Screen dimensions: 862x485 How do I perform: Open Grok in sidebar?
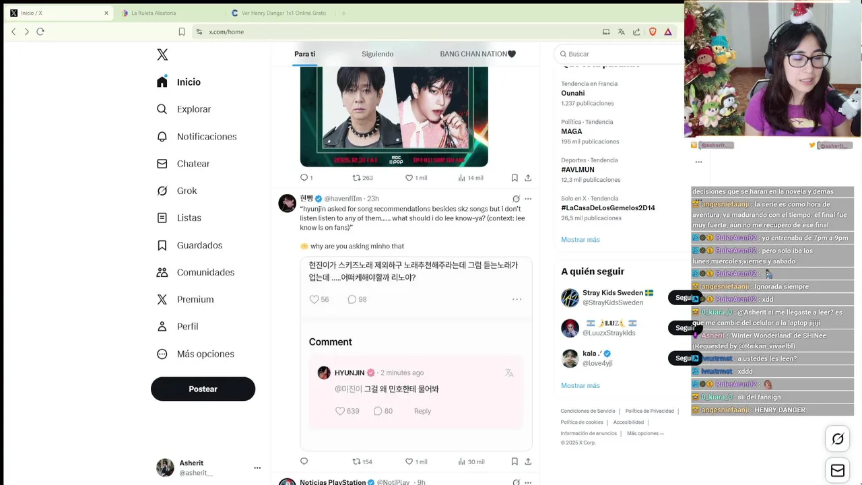click(x=176, y=191)
